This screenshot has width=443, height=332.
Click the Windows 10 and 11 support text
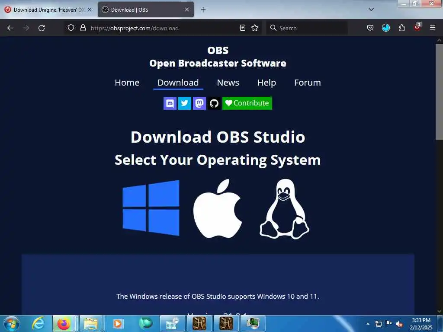click(x=218, y=297)
